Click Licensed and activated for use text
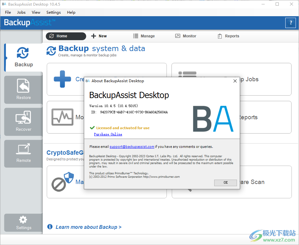Screen dimensions: 299x245 pos(123,128)
